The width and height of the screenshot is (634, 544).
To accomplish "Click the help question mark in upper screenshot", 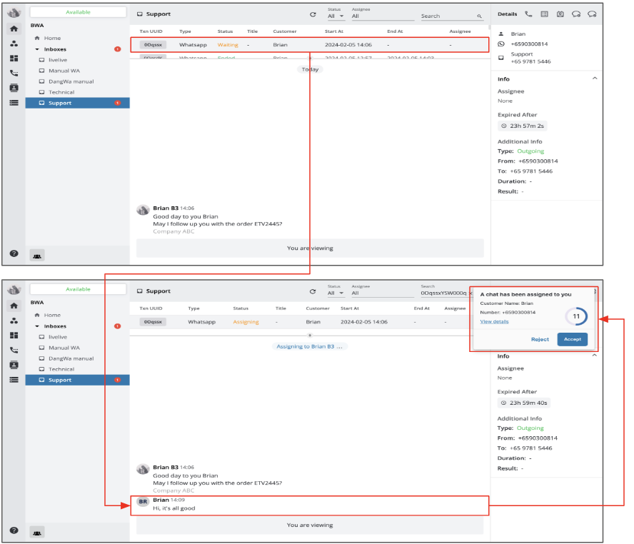I will click(x=14, y=253).
